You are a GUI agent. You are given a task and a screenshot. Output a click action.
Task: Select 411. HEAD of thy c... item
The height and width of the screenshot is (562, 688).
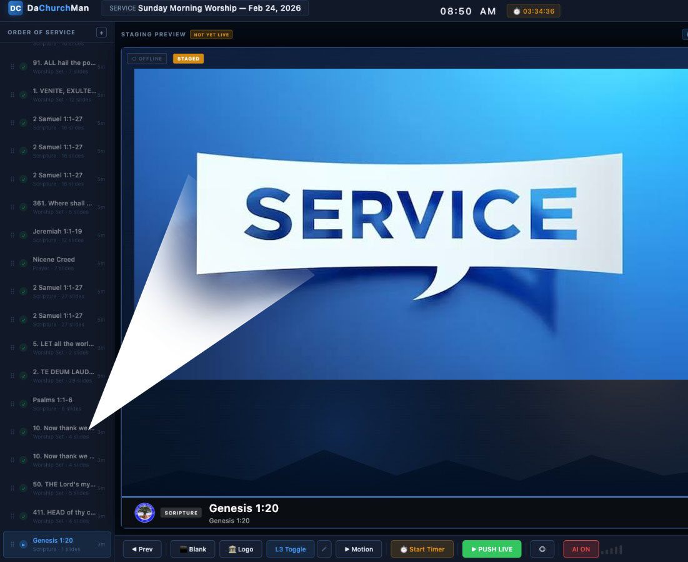(57, 516)
